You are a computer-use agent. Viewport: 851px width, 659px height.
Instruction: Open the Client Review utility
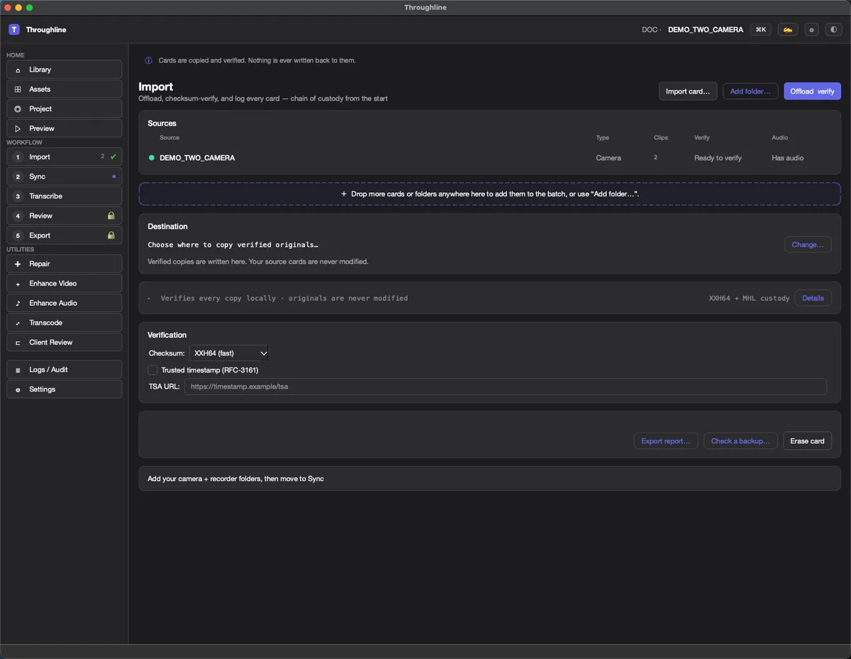pyautogui.click(x=65, y=342)
